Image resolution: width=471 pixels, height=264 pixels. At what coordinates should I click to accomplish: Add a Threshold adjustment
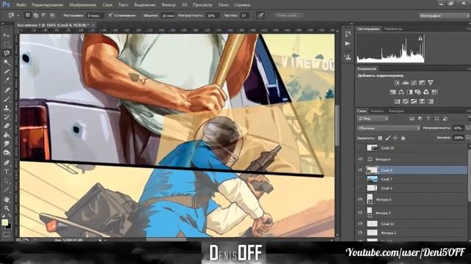click(414, 101)
